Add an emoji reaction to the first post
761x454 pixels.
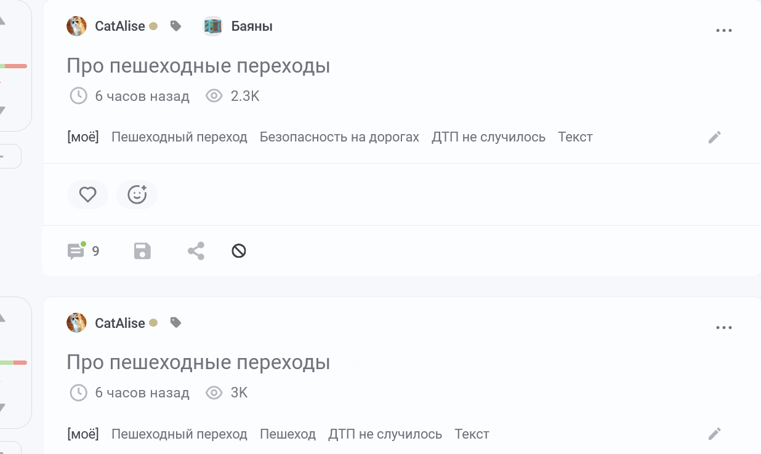[x=137, y=195]
